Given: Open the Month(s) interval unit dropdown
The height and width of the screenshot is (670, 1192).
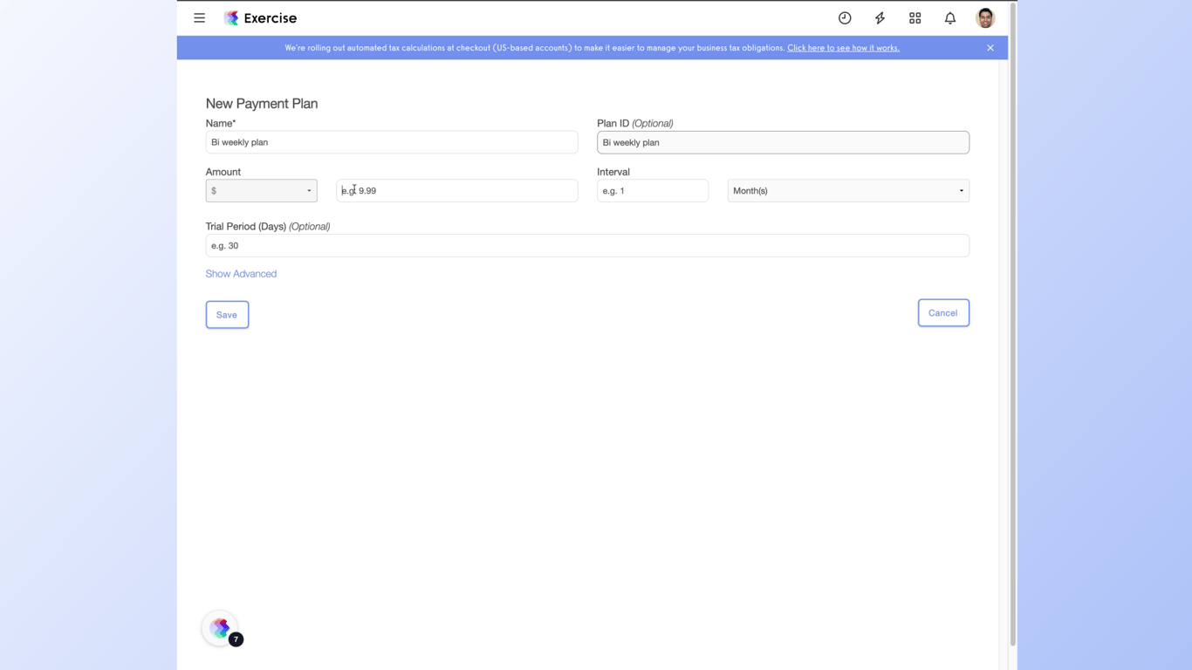Looking at the screenshot, I should [848, 191].
